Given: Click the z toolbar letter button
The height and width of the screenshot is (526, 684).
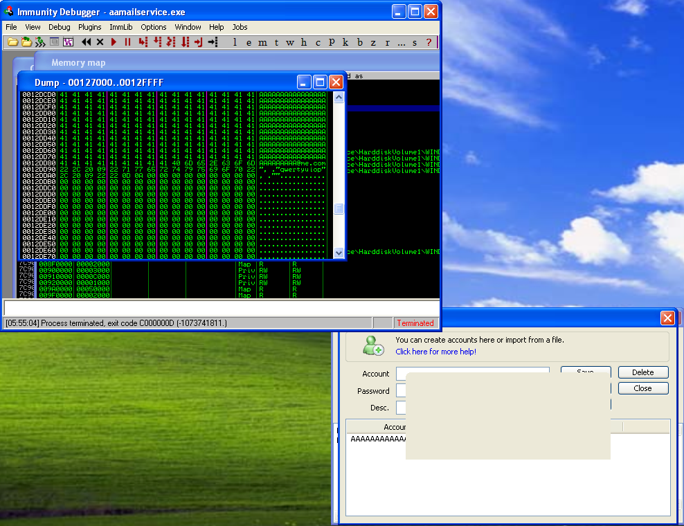Looking at the screenshot, I should [373, 42].
